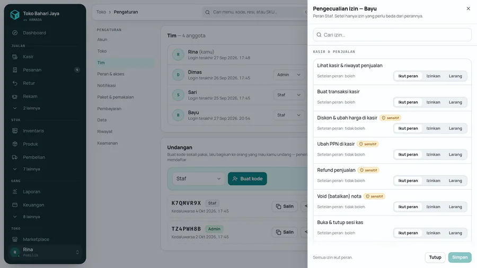
Task: Focus the top Cari menu, kode, resi search field
Action: pyautogui.click(x=255, y=12)
